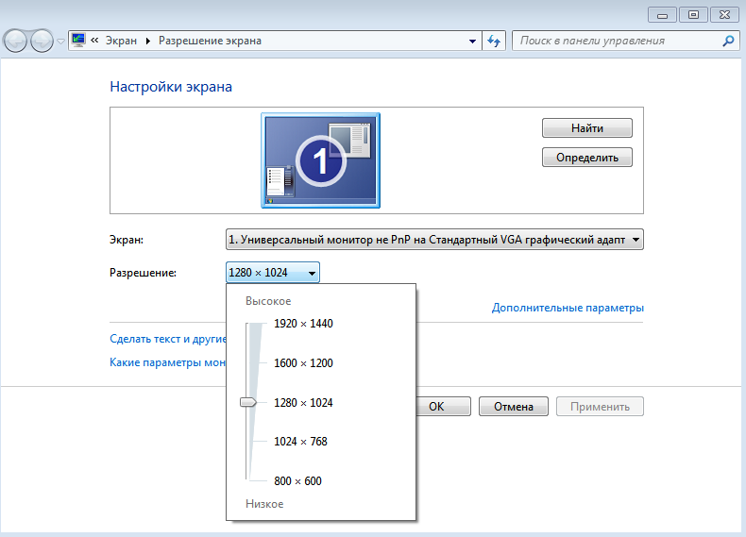
Task: Open the Какие параметры монитора link
Action: (168, 362)
